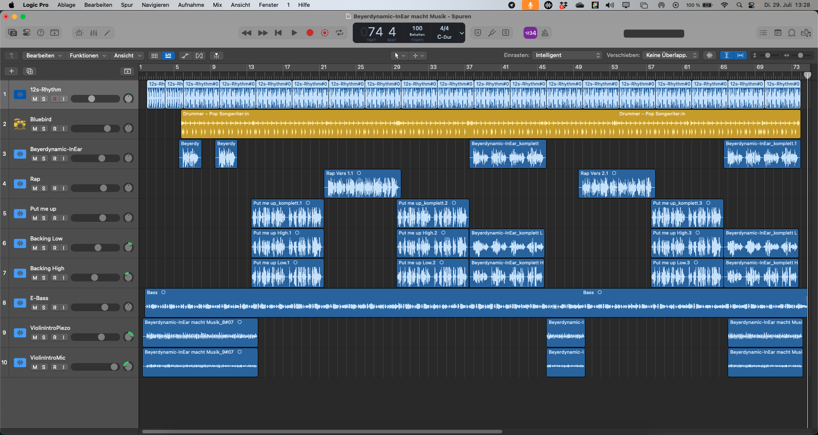Open the Bearbeiten dropdown in tracks area
This screenshot has height=435, width=818.
click(x=44, y=56)
